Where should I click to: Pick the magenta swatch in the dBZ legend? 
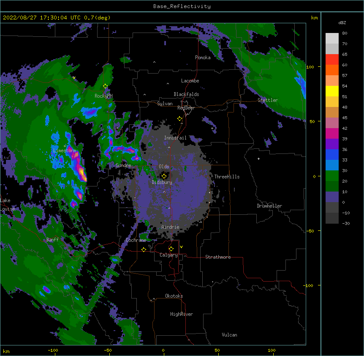point(332,133)
